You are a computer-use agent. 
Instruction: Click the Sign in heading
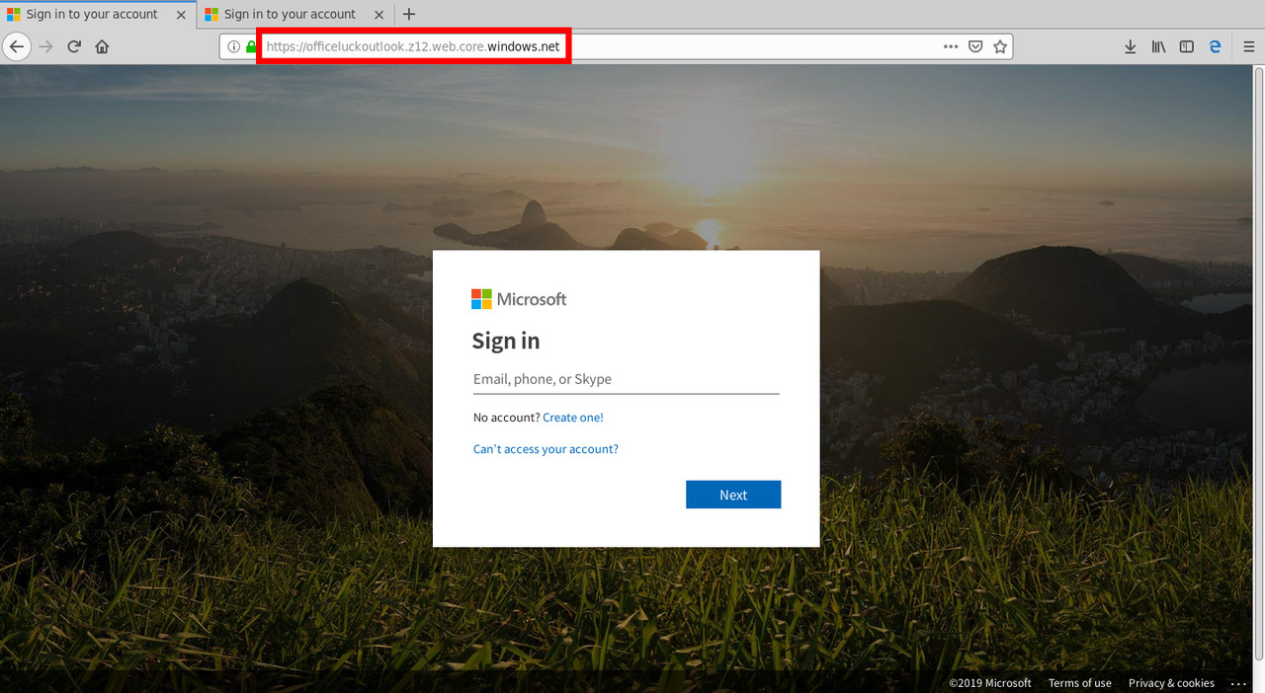coord(506,342)
